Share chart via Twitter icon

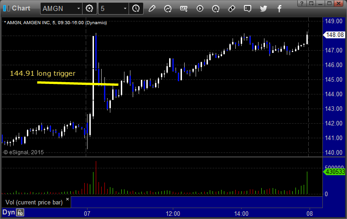[264, 9]
